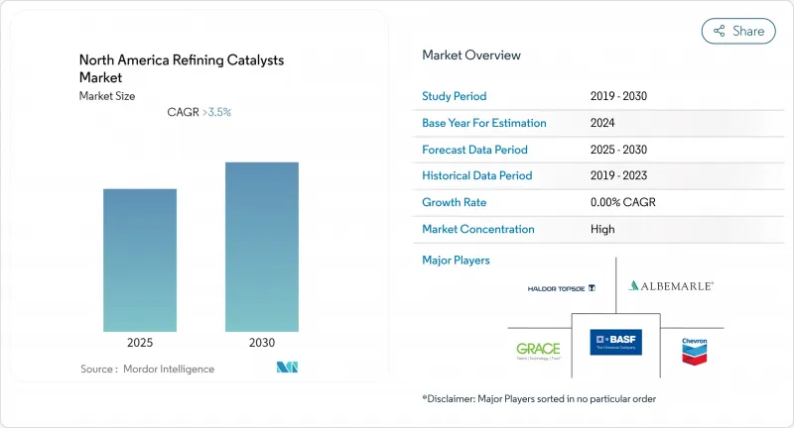
Task: Select the Market Concentration label
Action: (478, 229)
